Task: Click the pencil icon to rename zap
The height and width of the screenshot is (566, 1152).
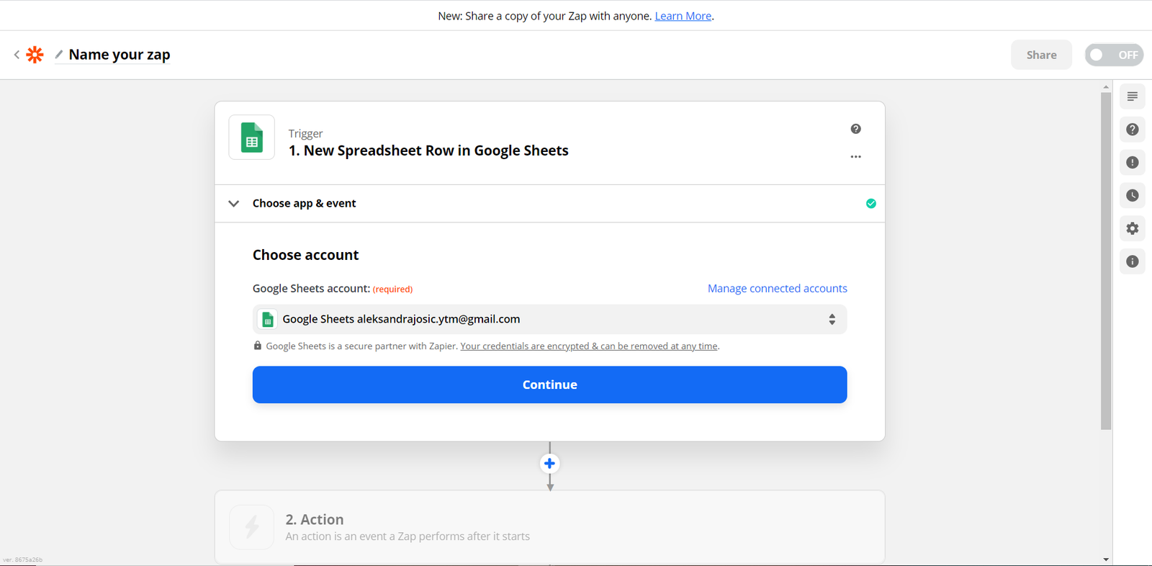Action: pyautogui.click(x=59, y=55)
